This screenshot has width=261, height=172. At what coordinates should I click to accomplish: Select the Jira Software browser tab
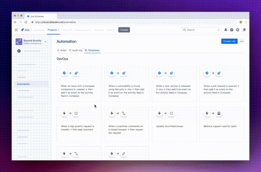click(40, 16)
